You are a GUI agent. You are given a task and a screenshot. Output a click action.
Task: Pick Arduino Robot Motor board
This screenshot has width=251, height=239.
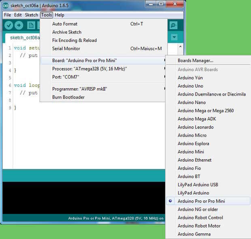tap(208, 226)
